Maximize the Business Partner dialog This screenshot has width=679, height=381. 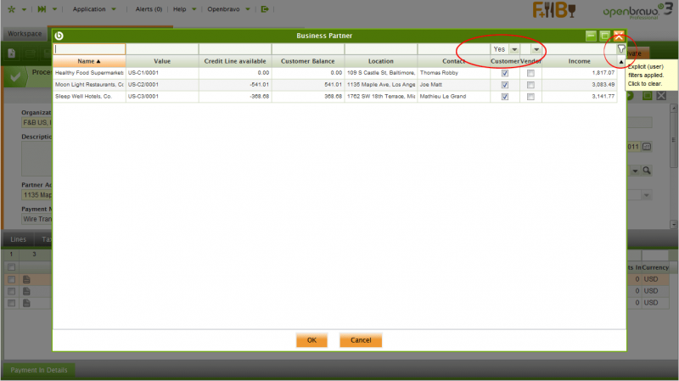[x=604, y=36]
